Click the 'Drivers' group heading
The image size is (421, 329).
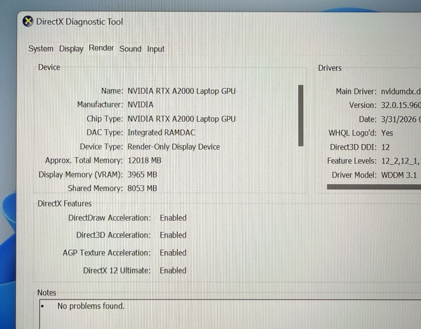pyautogui.click(x=330, y=68)
